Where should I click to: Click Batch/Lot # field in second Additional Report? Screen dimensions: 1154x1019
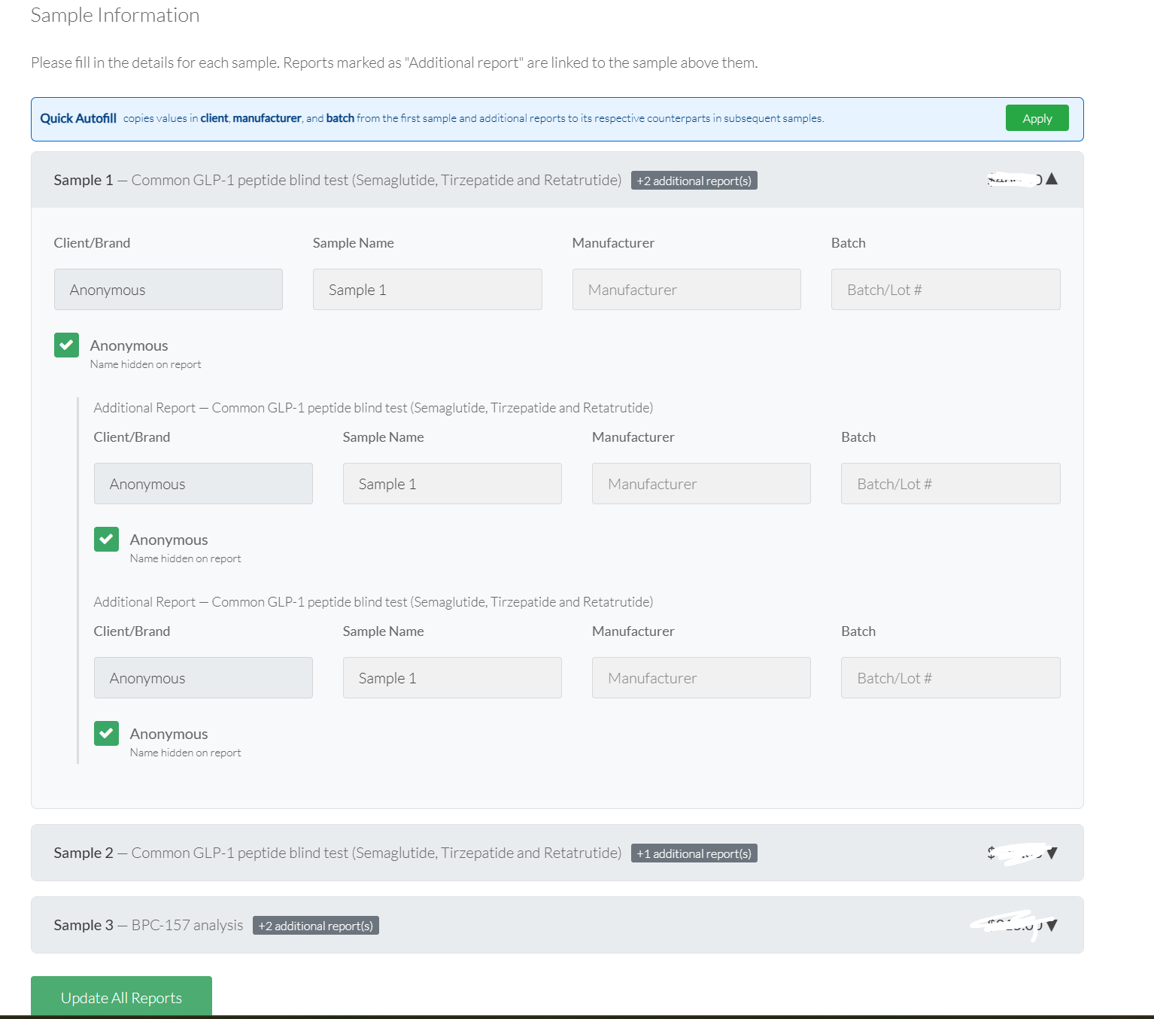951,678
